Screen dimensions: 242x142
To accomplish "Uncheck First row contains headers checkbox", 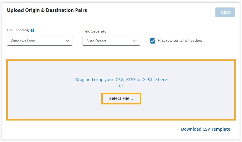I will tap(153, 41).
